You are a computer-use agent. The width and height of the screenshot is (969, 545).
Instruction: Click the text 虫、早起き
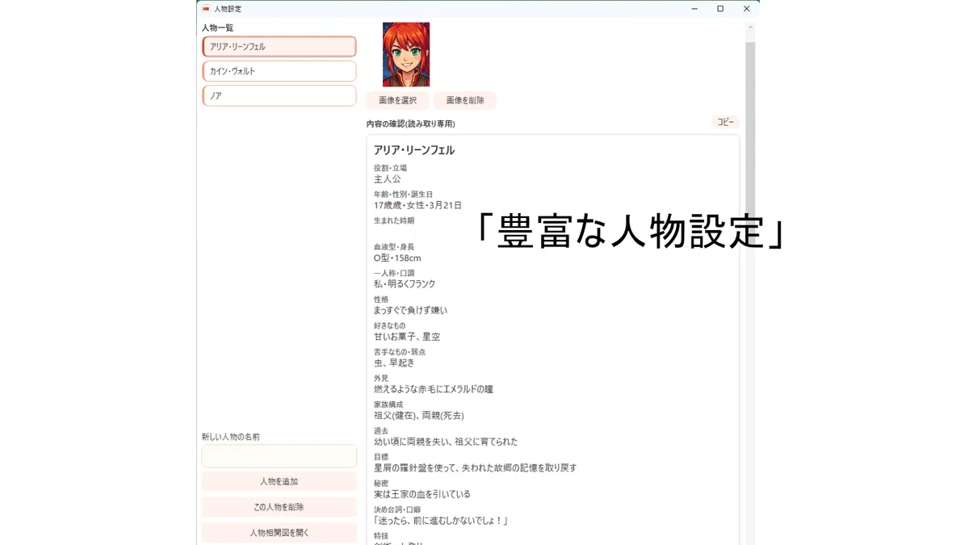(x=393, y=363)
